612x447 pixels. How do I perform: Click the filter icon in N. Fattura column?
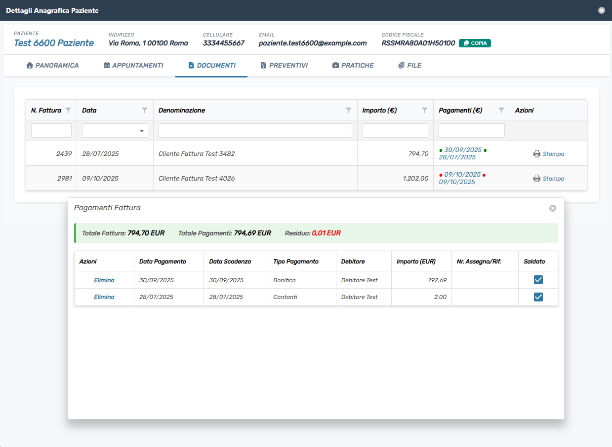click(x=68, y=111)
